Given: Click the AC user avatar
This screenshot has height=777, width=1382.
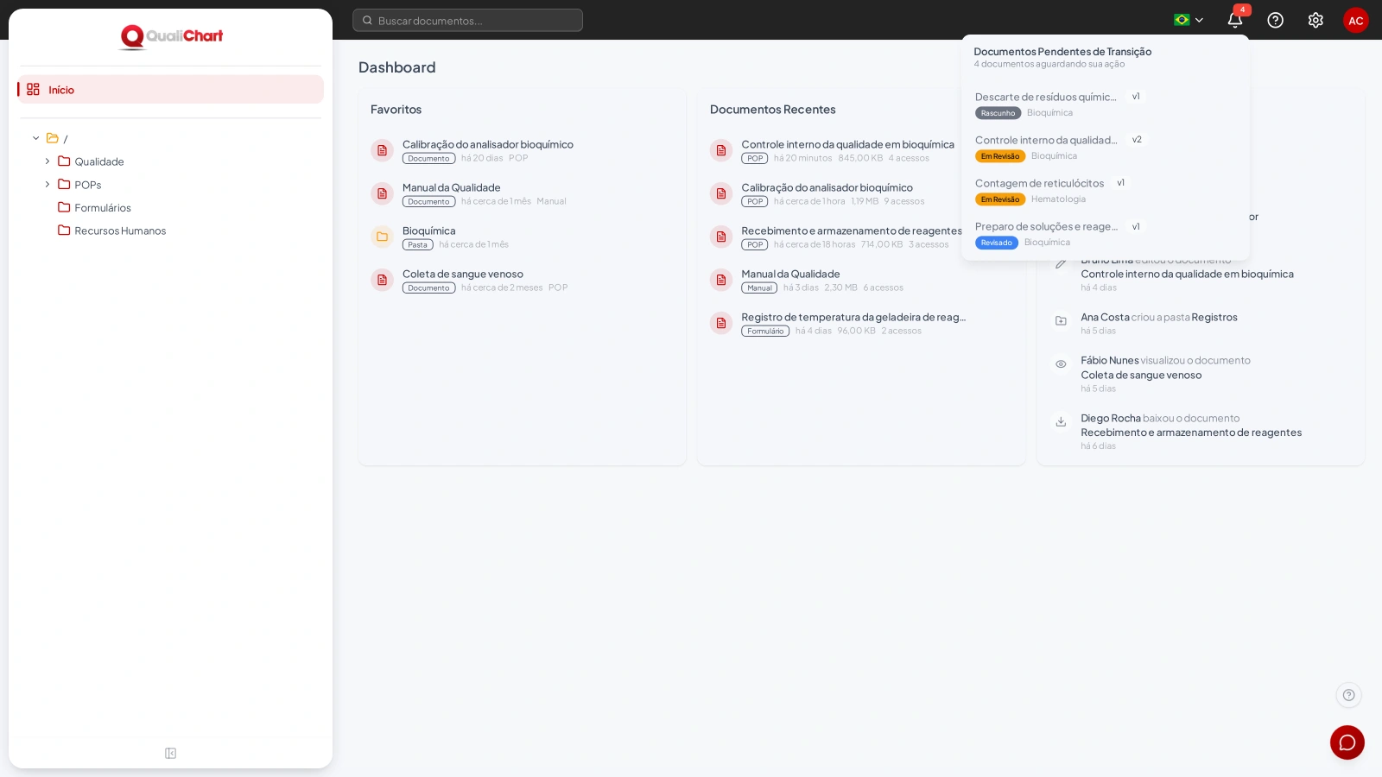Looking at the screenshot, I should [x=1355, y=20].
